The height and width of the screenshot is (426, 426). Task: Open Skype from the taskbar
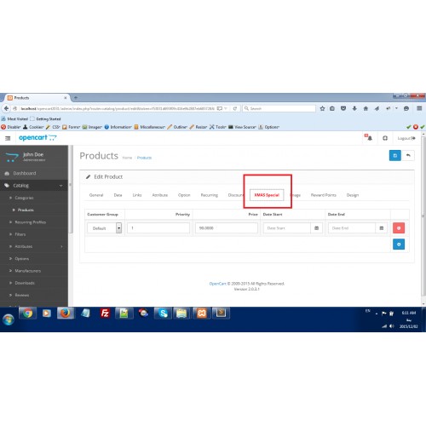click(x=163, y=314)
